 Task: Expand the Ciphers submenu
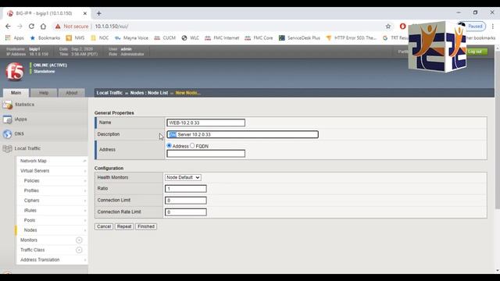[x=85, y=201]
